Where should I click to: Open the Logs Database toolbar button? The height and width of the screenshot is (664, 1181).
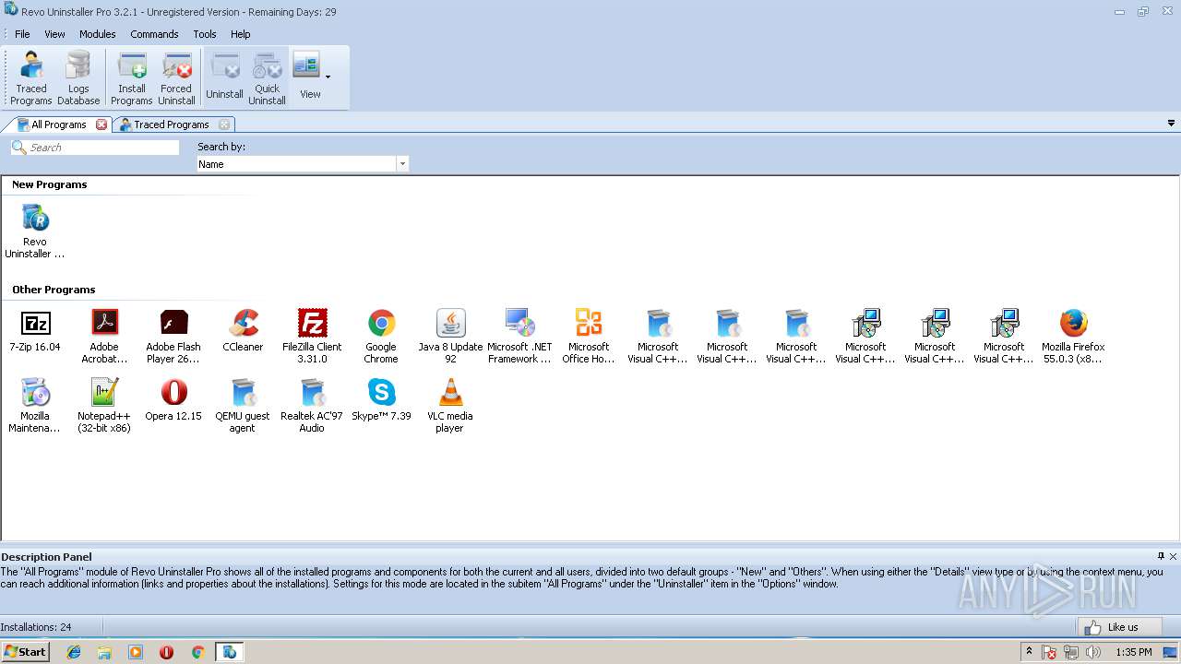pos(78,78)
